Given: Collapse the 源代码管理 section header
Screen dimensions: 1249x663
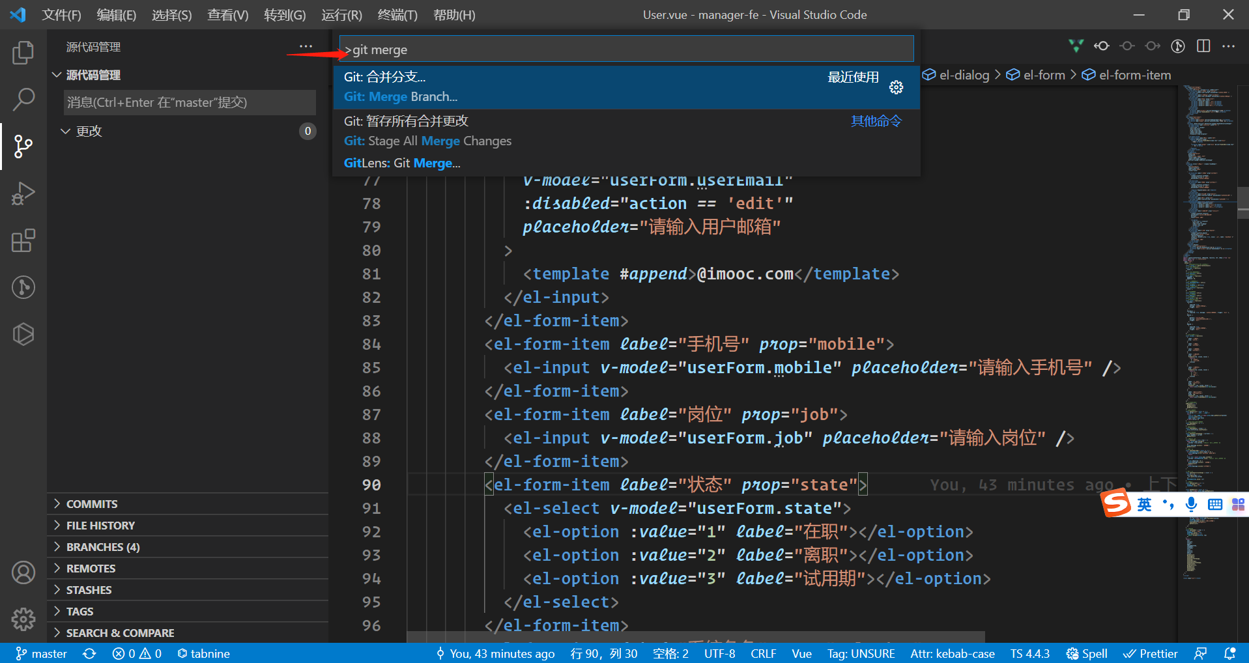Looking at the screenshot, I should [188, 75].
